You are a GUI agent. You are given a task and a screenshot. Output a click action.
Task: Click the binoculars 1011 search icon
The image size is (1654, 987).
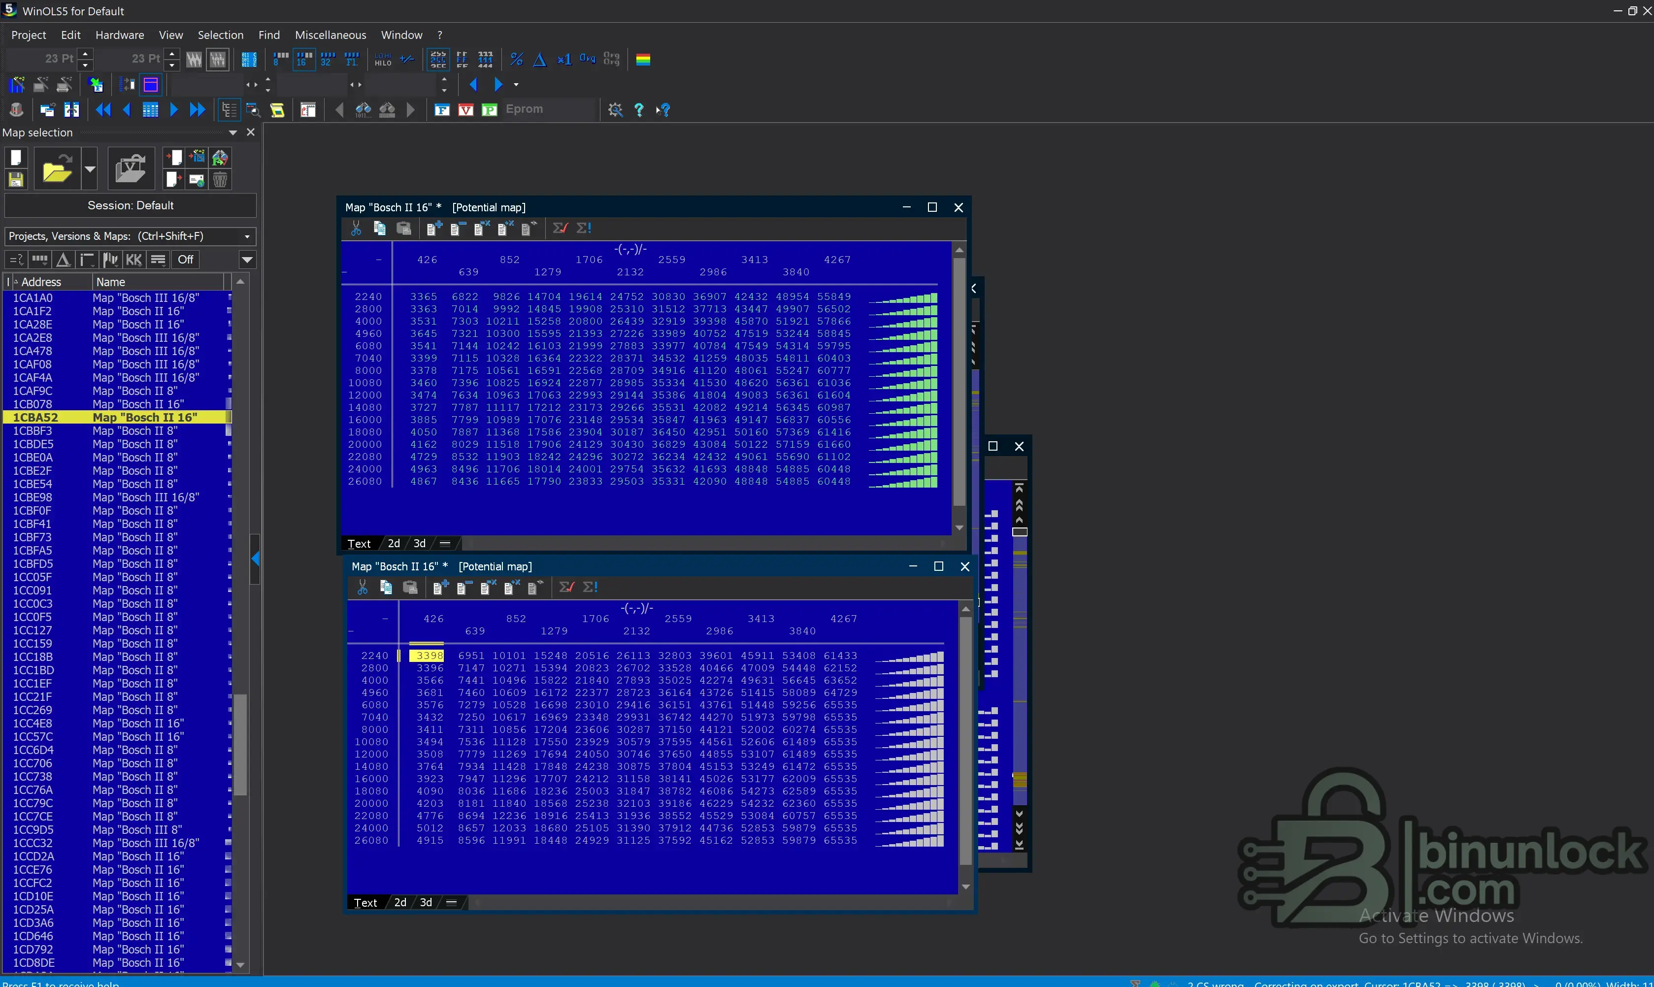point(363,110)
